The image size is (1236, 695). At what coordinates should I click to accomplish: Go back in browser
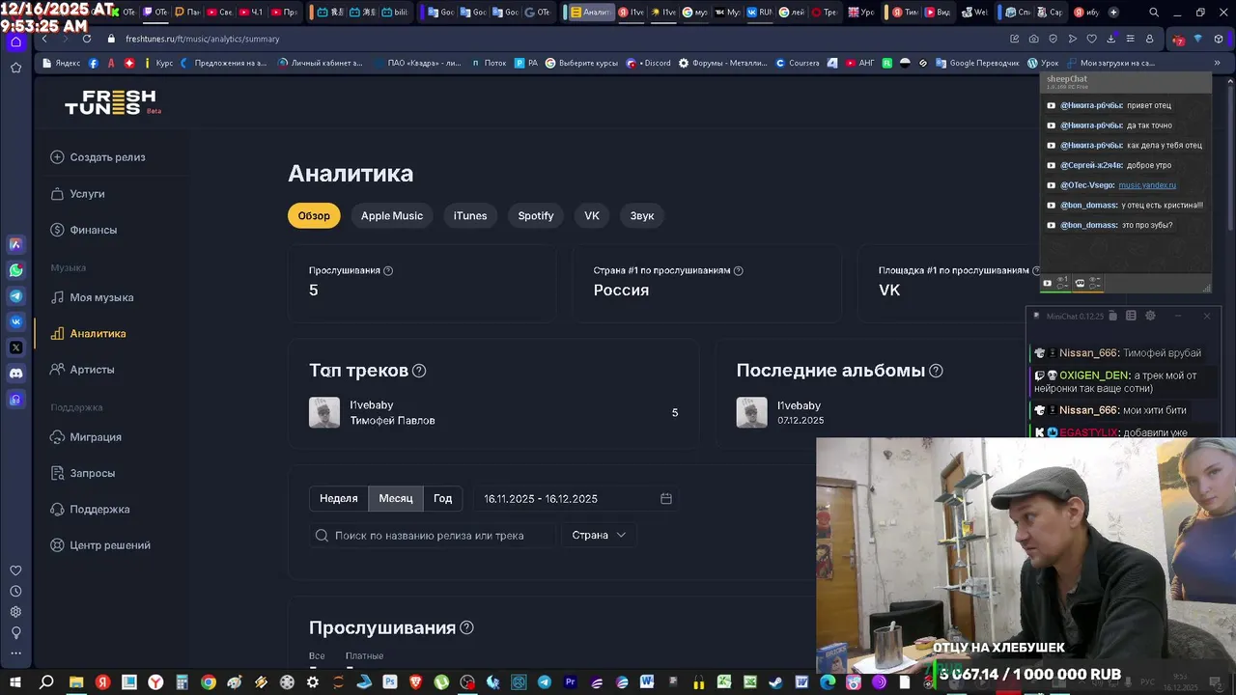point(44,39)
